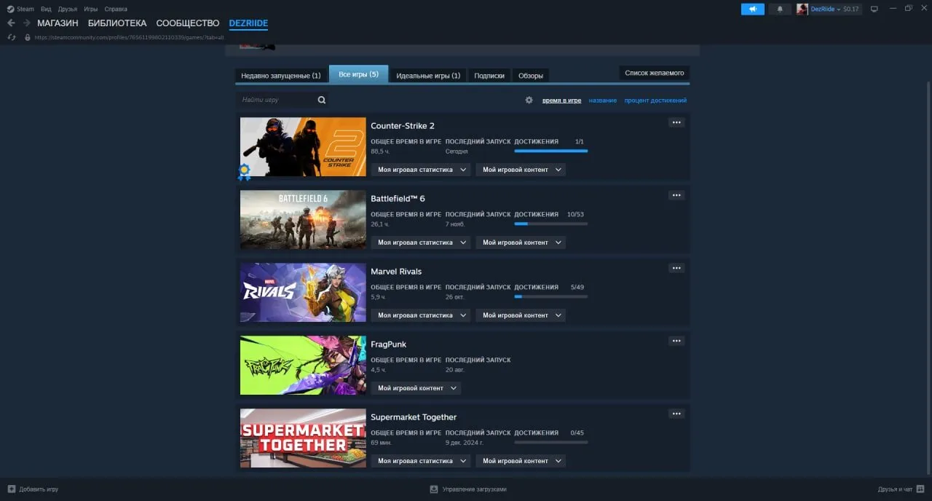932x501 pixels.
Task: Open the Игры menu
Action: [91, 9]
